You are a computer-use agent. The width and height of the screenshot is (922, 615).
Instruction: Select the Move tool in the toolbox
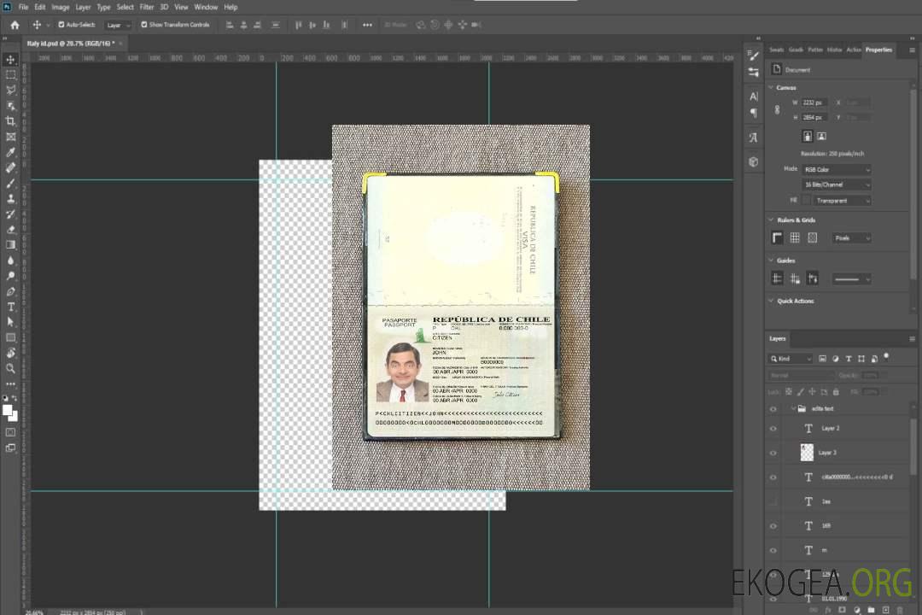point(10,60)
